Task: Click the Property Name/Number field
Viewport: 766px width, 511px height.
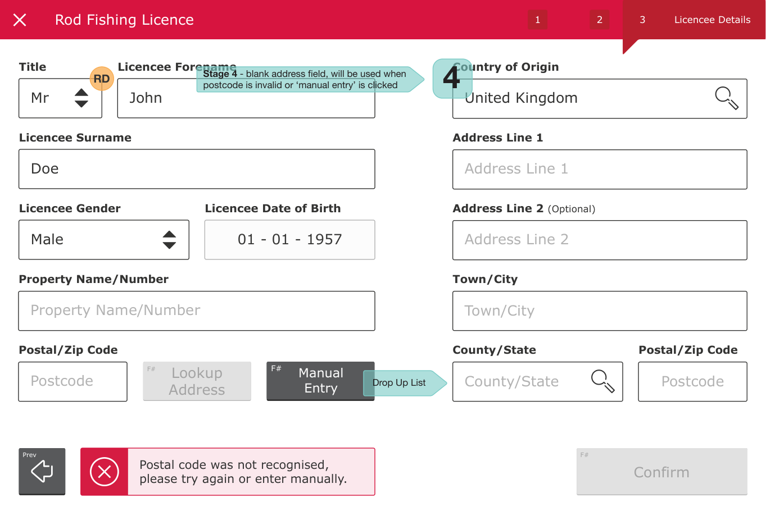Action: (x=197, y=311)
